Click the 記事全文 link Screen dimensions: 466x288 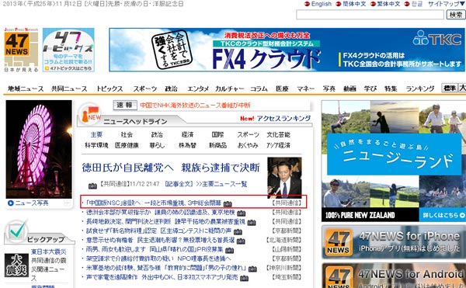pos(179,184)
